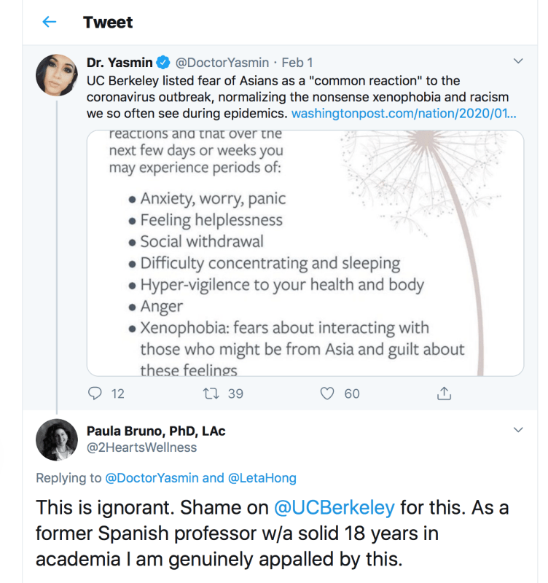Click the back arrow icon
Screen dimensions: 548x583
(50, 22)
